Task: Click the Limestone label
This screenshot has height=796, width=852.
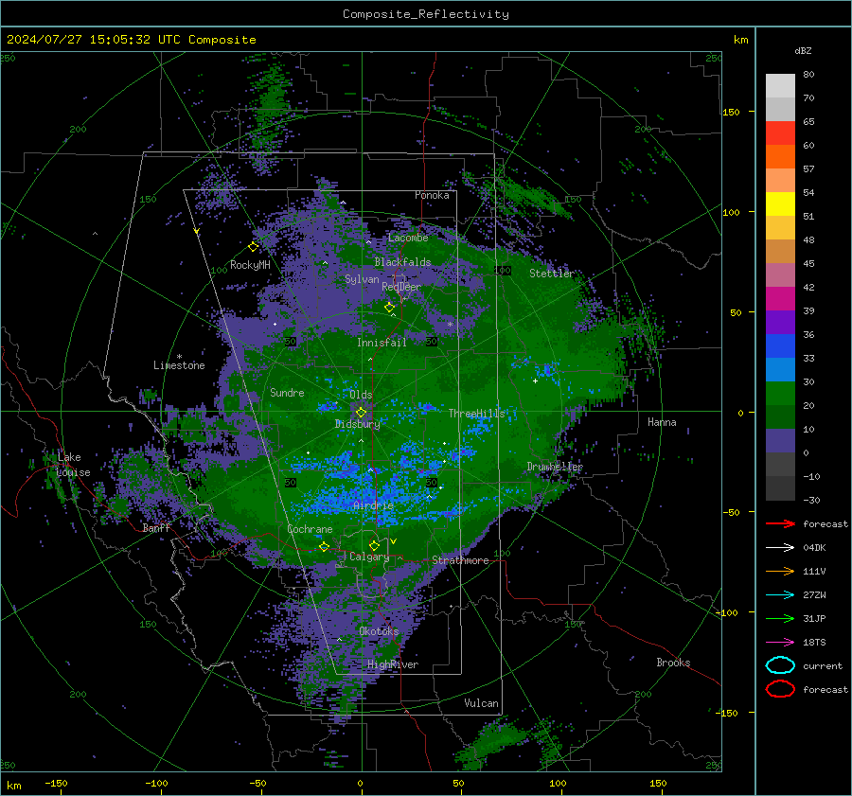Action: point(179,365)
